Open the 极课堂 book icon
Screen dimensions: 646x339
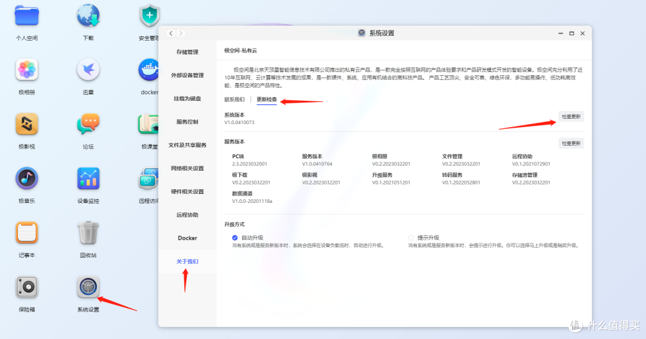(x=148, y=124)
